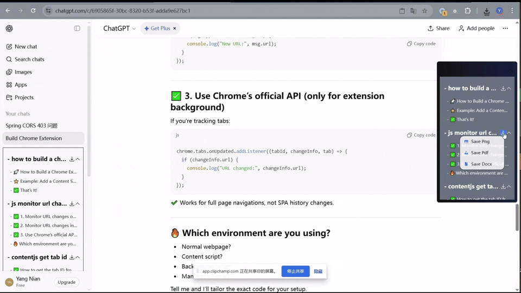Collapse 'contentjs get tab id' sidebar section
521x293 pixels.
point(78,257)
